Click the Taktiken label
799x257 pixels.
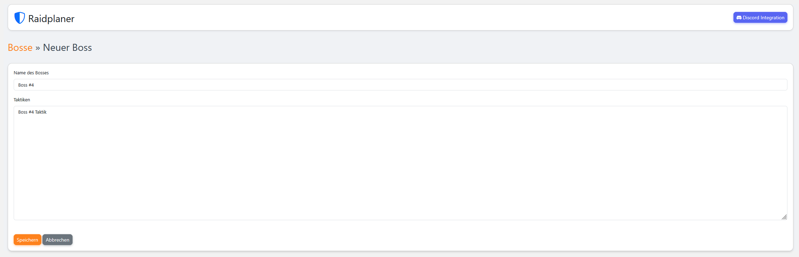(x=22, y=100)
